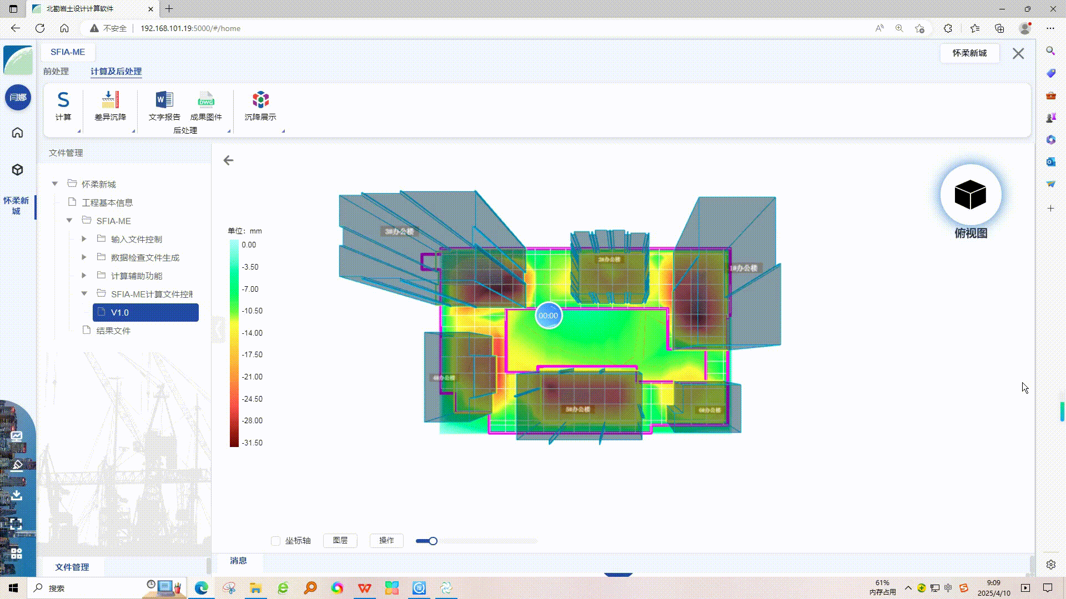The width and height of the screenshot is (1066, 599).
Task: Click the 计算 S icon
Action: pos(63,100)
